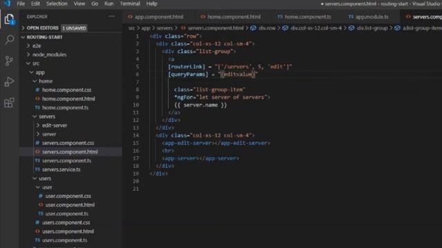Collapse the servers folder
Screen dimensions: 442x248
coord(47,116)
